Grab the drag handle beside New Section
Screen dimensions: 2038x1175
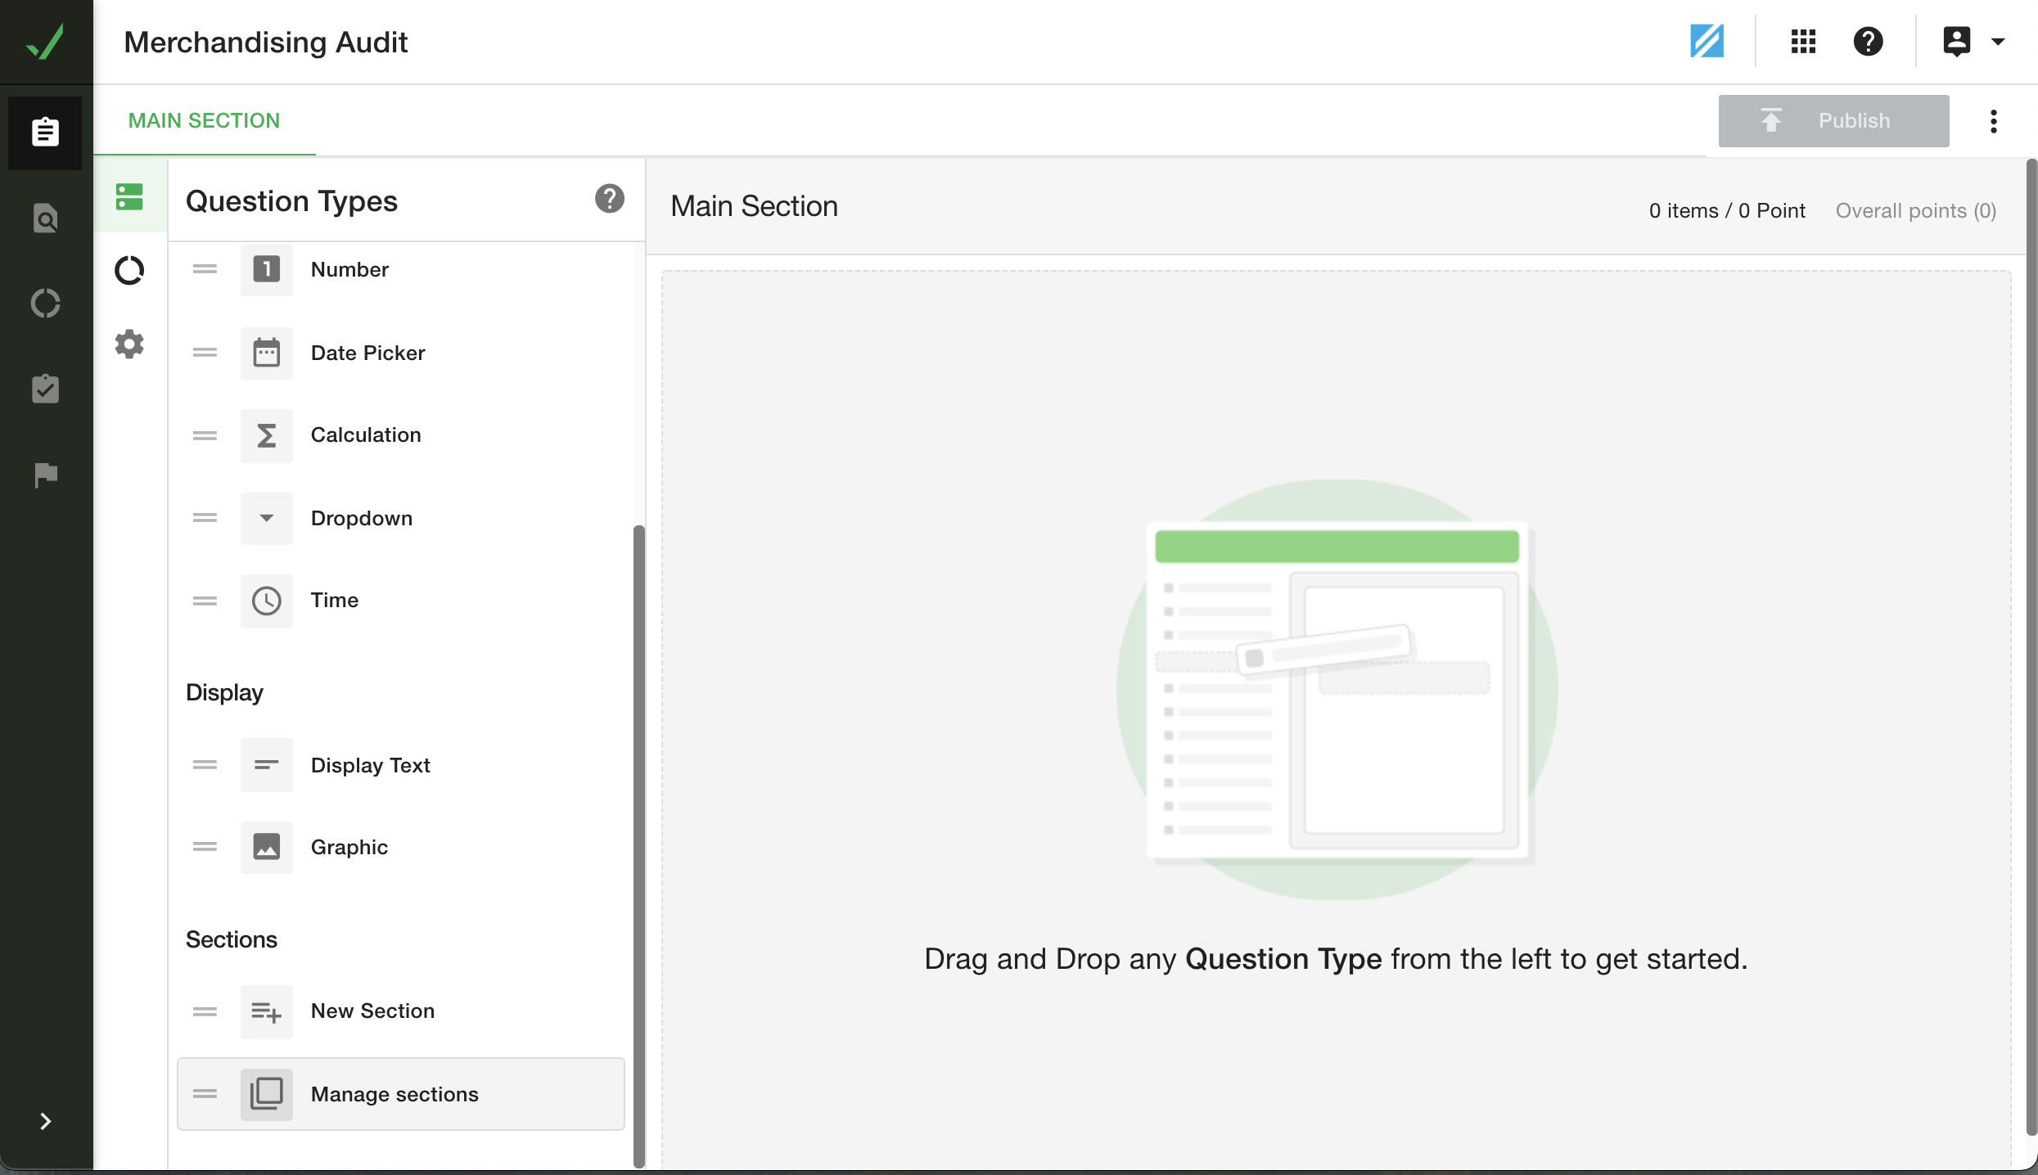pos(205,1011)
